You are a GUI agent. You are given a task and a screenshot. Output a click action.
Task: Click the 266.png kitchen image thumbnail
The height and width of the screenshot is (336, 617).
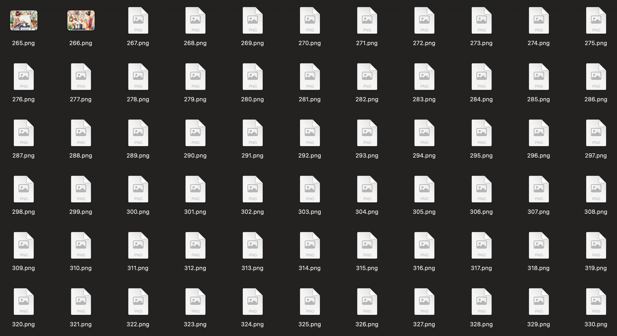click(81, 20)
